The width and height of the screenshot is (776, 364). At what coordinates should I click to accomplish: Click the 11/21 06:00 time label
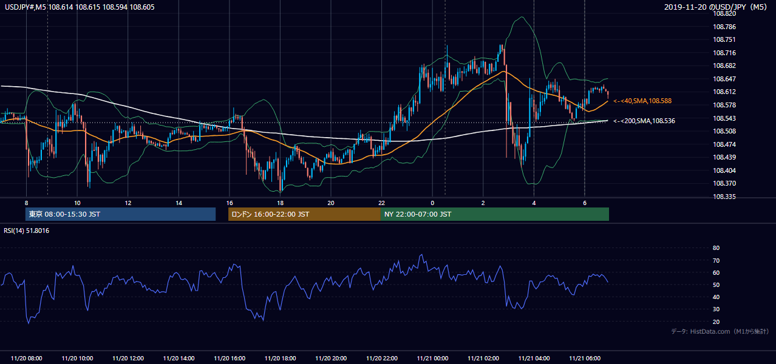click(x=585, y=359)
